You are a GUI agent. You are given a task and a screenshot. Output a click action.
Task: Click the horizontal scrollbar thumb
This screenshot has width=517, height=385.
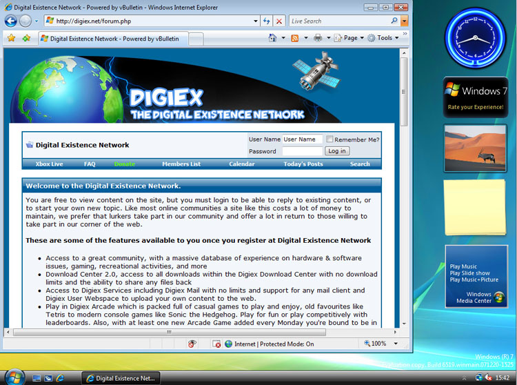tap(169, 332)
